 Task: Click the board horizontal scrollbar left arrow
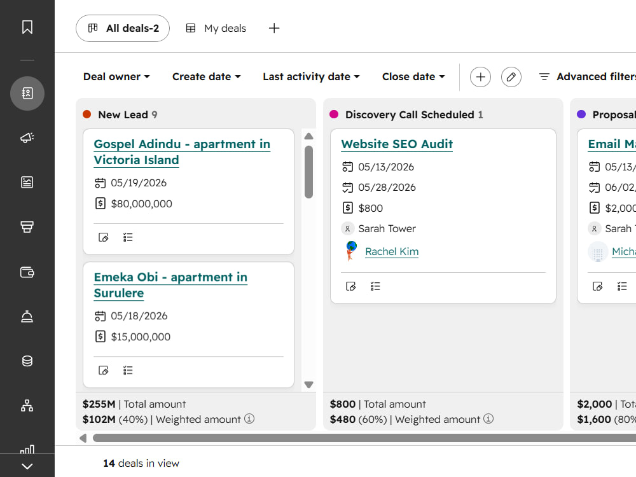point(83,438)
